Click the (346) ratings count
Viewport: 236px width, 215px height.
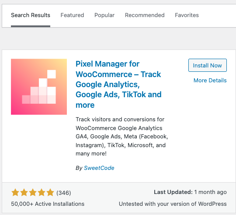[64, 193]
